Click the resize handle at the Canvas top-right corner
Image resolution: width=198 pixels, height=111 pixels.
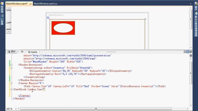145,19
